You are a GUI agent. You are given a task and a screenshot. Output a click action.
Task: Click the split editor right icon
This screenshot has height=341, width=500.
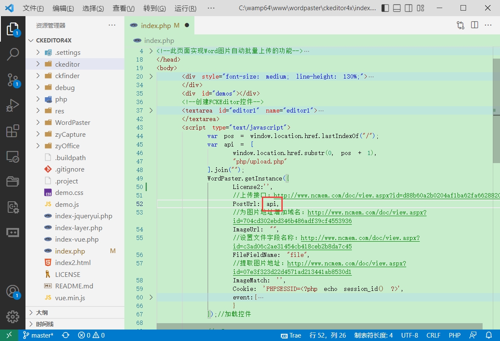(x=475, y=25)
